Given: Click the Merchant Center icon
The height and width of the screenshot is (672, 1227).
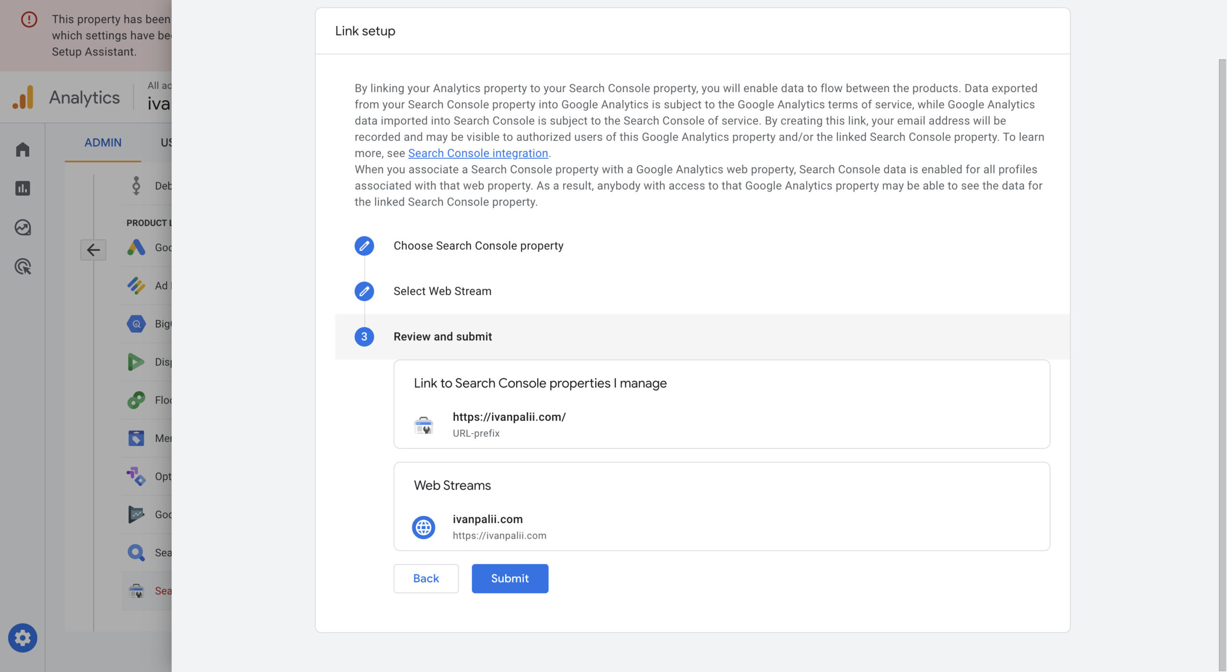Looking at the screenshot, I should 136,438.
